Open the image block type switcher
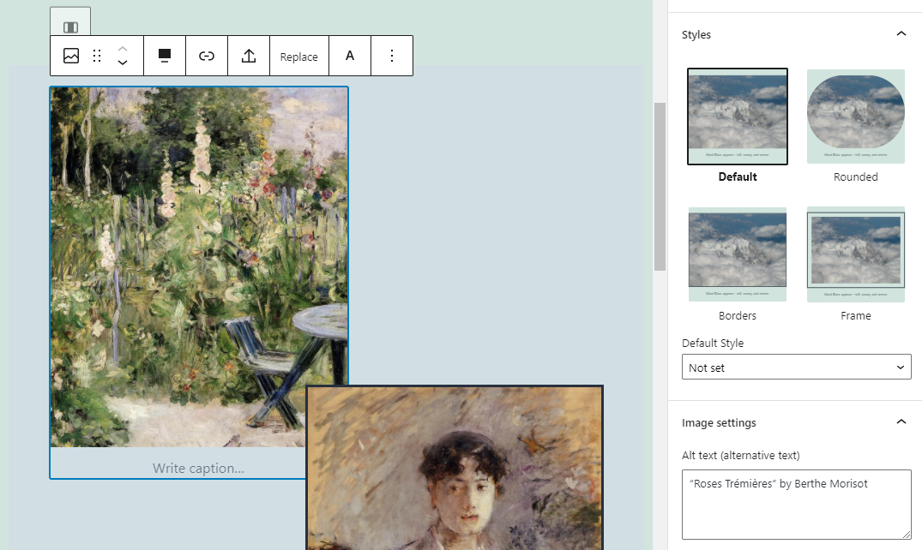Viewport: 922px width, 550px height. click(x=70, y=56)
